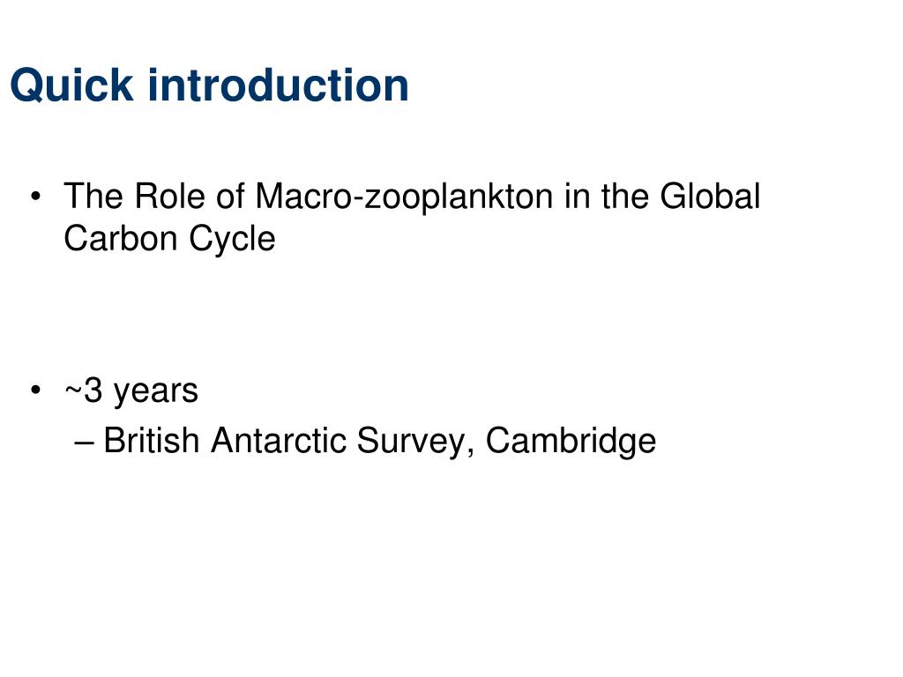Click the word 'Macro-zooplankton'
Screen dimensions: 903x677
pyautogui.click(x=404, y=197)
